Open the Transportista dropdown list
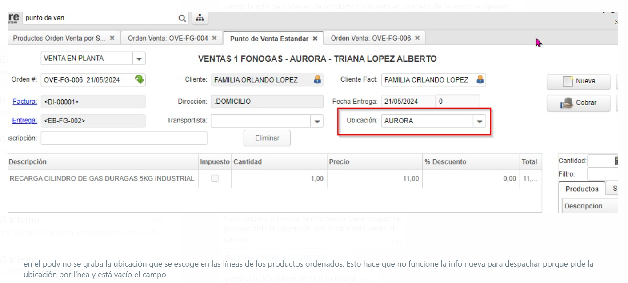 coord(317,121)
